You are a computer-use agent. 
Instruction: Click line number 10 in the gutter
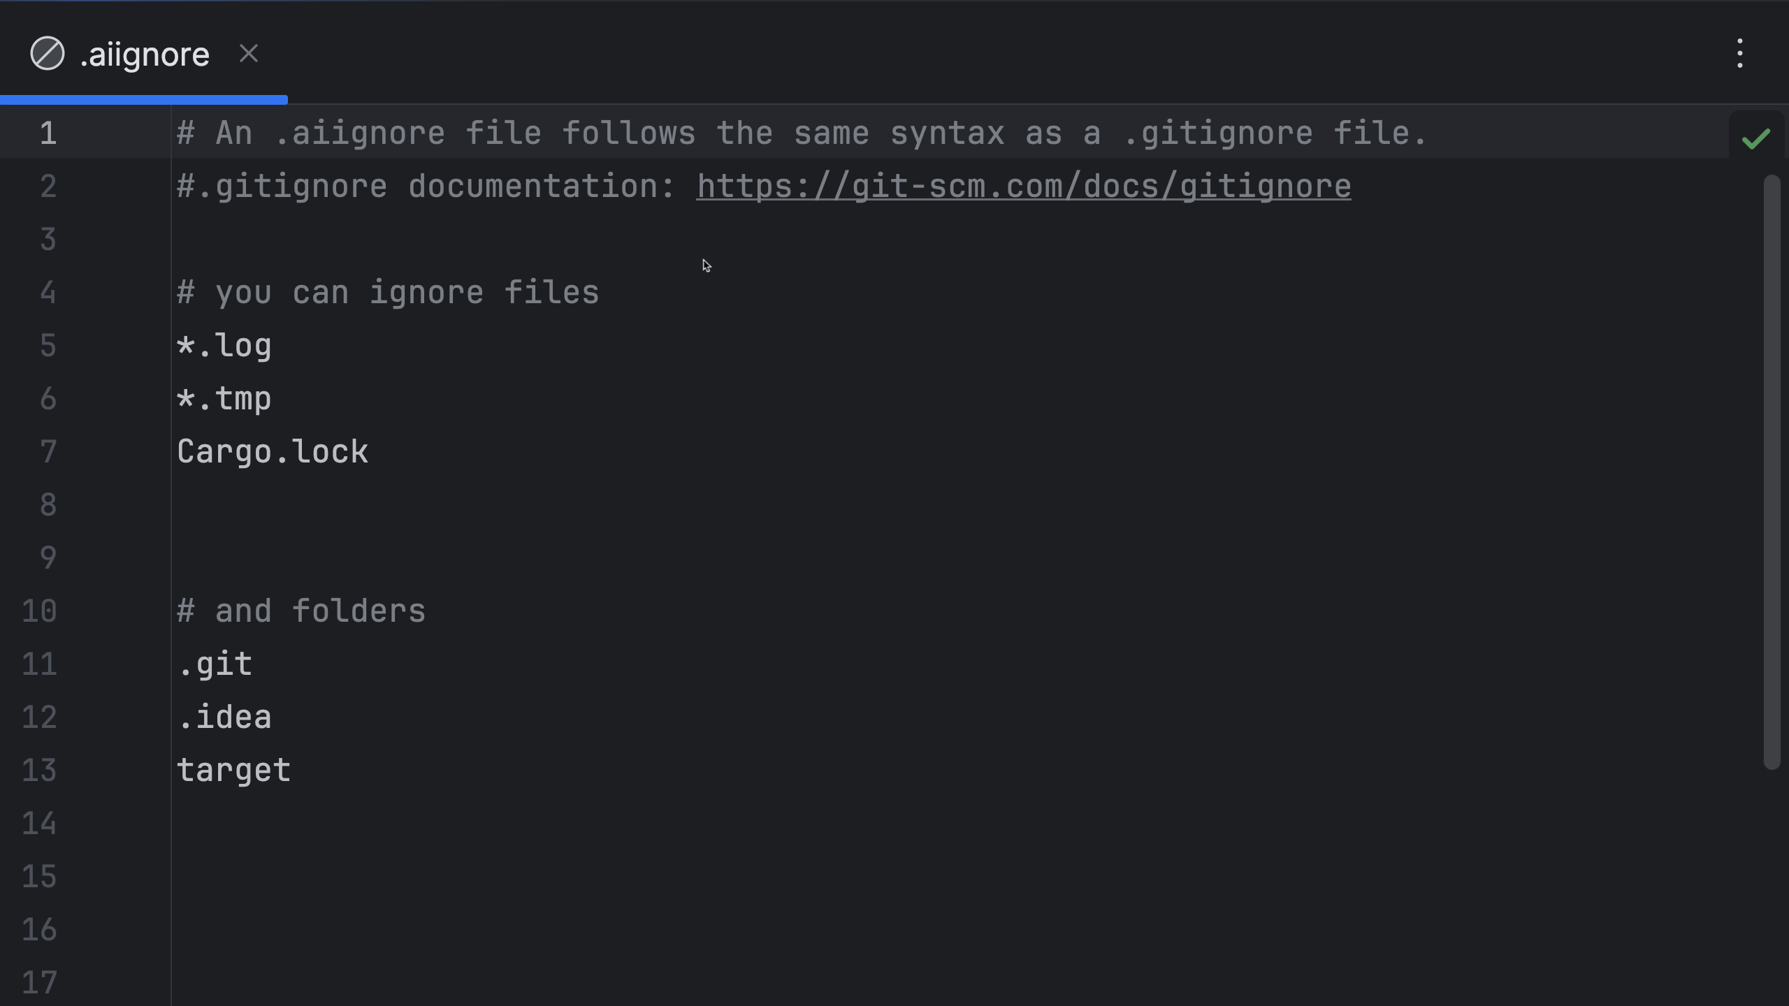coord(39,611)
